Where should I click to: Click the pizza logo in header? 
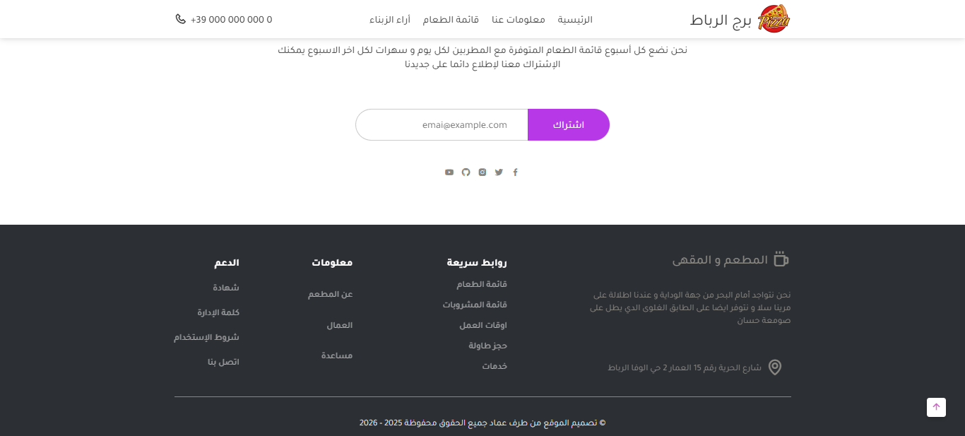pos(774,19)
